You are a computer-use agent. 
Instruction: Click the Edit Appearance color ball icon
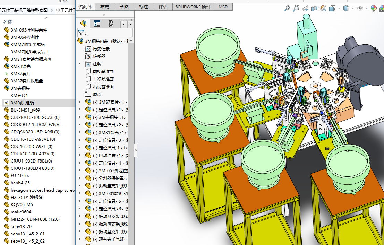coord(373,8)
